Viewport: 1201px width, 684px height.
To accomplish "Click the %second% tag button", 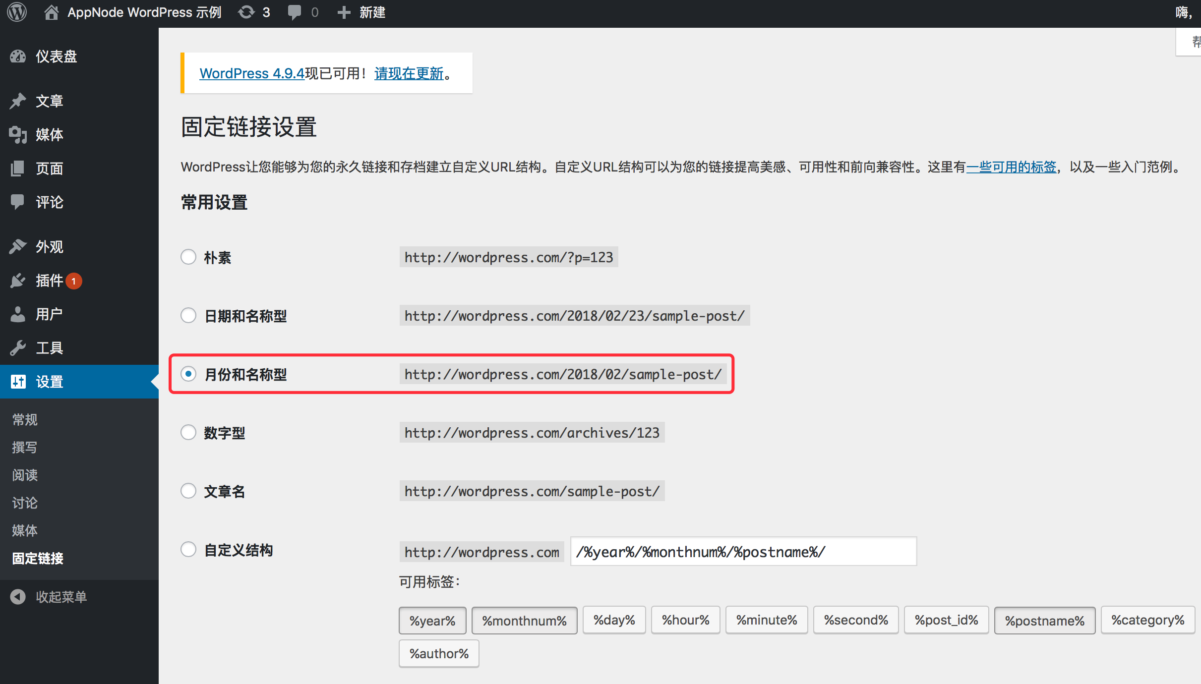I will [x=856, y=620].
